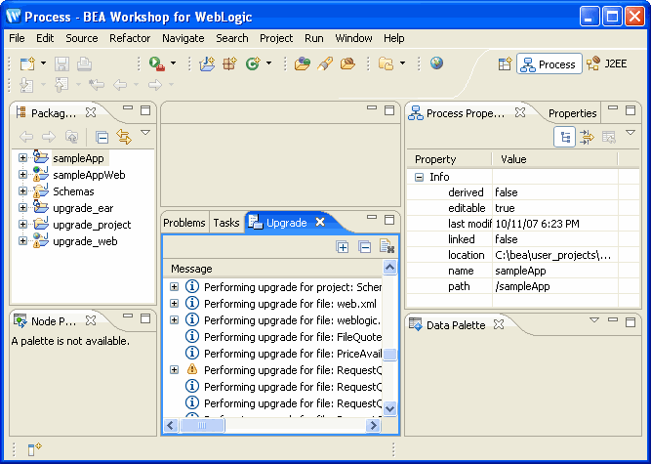Expand the sampleAppWeb project node
Viewport: 651px width, 464px height.
(22, 175)
